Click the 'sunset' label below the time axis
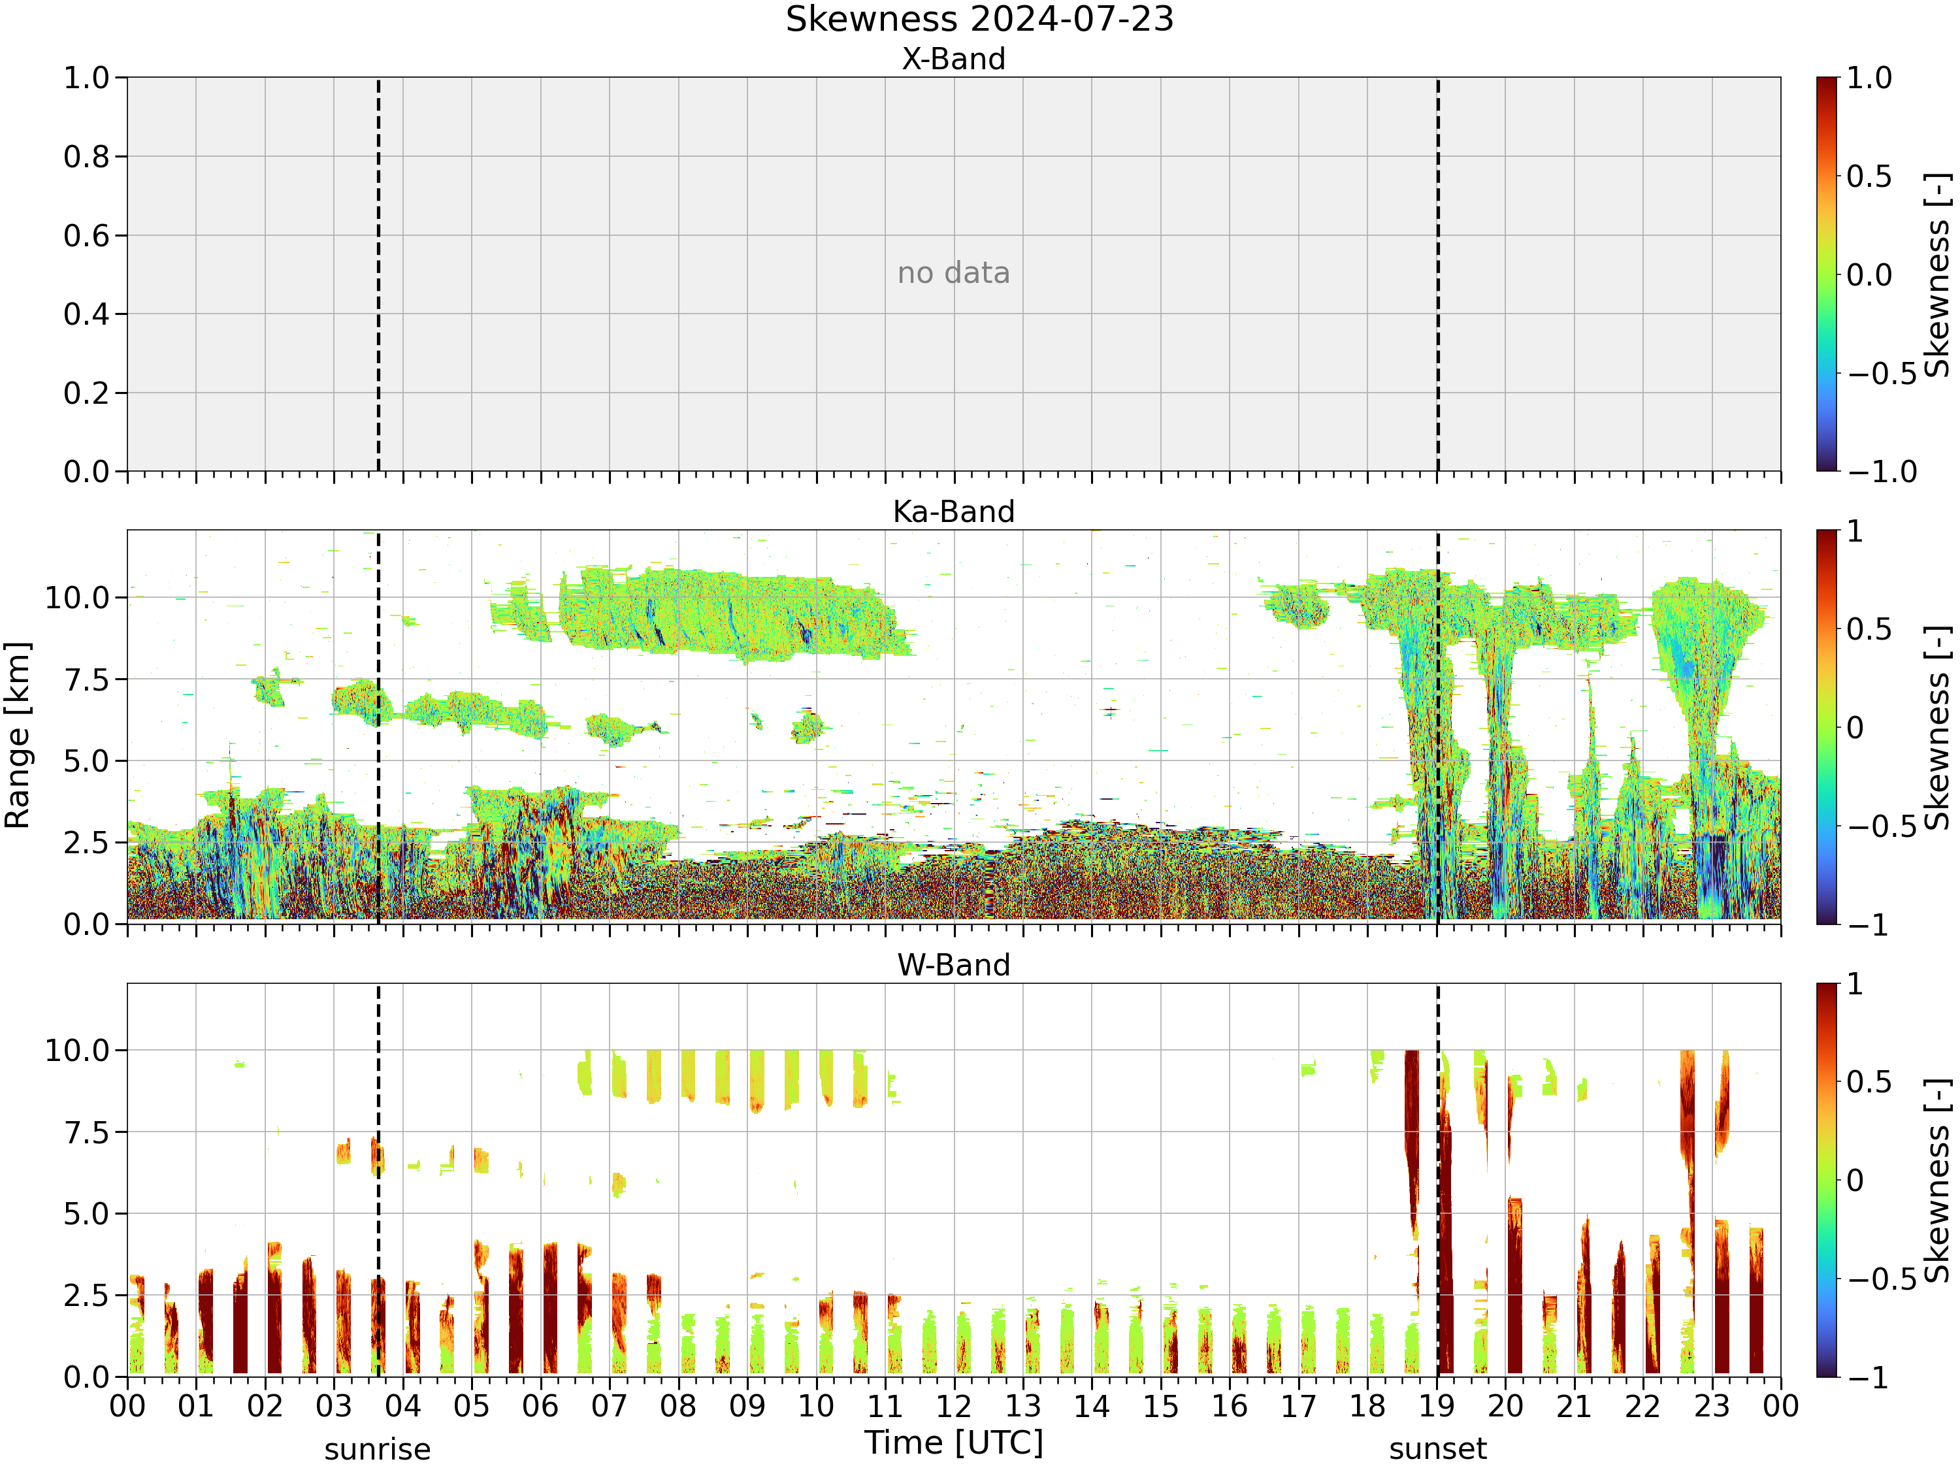Viewport: 1960px width, 1470px height. [x=1437, y=1450]
